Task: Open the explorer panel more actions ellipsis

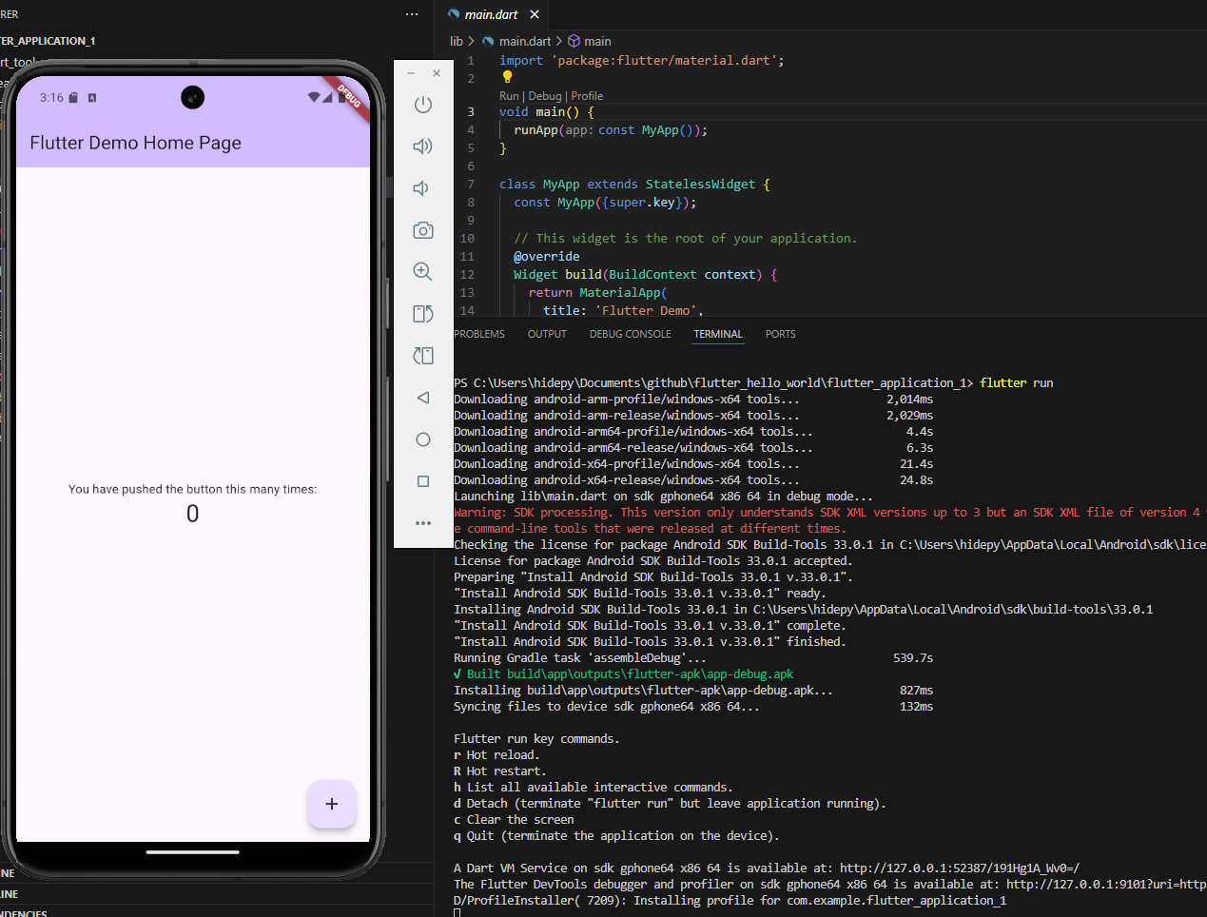Action: tap(412, 14)
